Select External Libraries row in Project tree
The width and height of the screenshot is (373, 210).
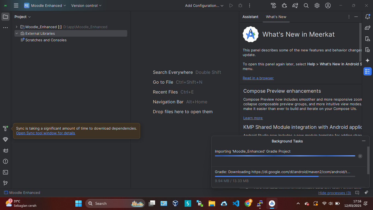pyautogui.click(x=71, y=33)
